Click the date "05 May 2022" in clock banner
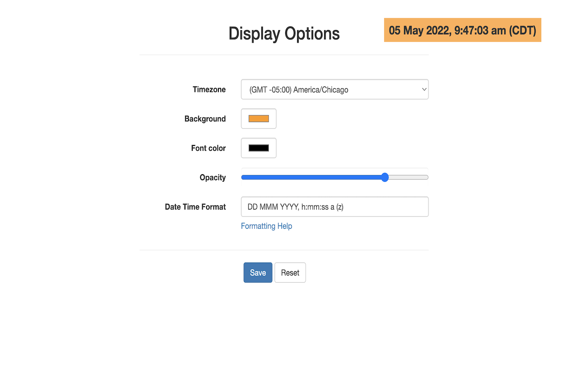 418,31
